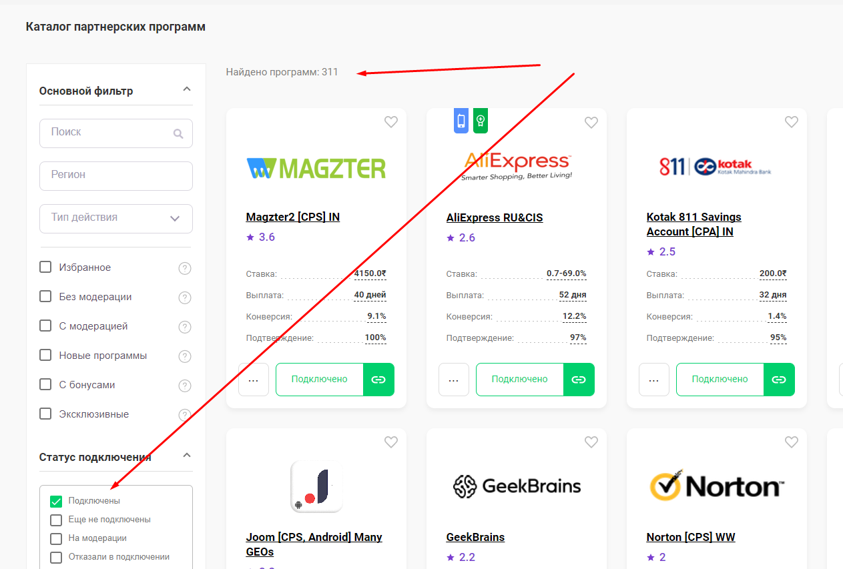Check Отказали в подключении status

[x=56, y=557]
